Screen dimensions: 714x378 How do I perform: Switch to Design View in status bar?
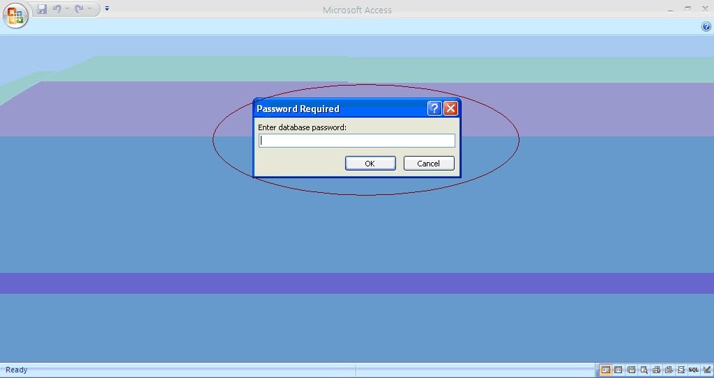[707, 370]
